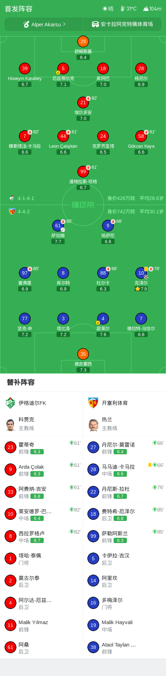Open substitute 23 霍蒂奇 row

tap(42, 448)
